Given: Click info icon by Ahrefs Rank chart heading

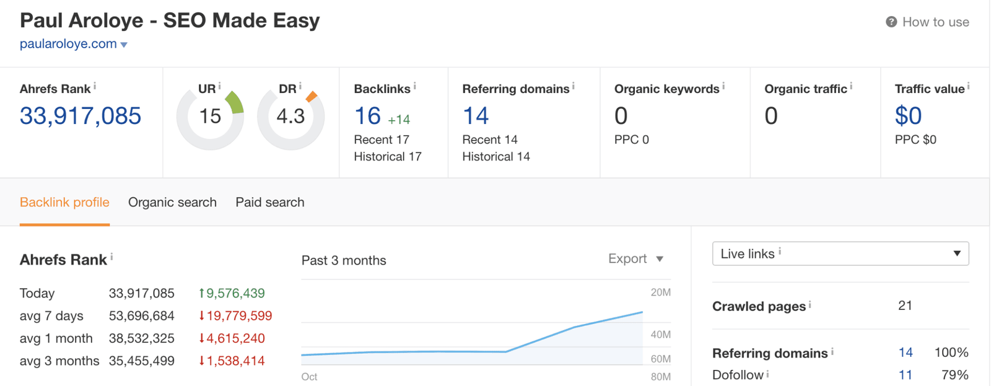Looking at the screenshot, I should tap(111, 257).
